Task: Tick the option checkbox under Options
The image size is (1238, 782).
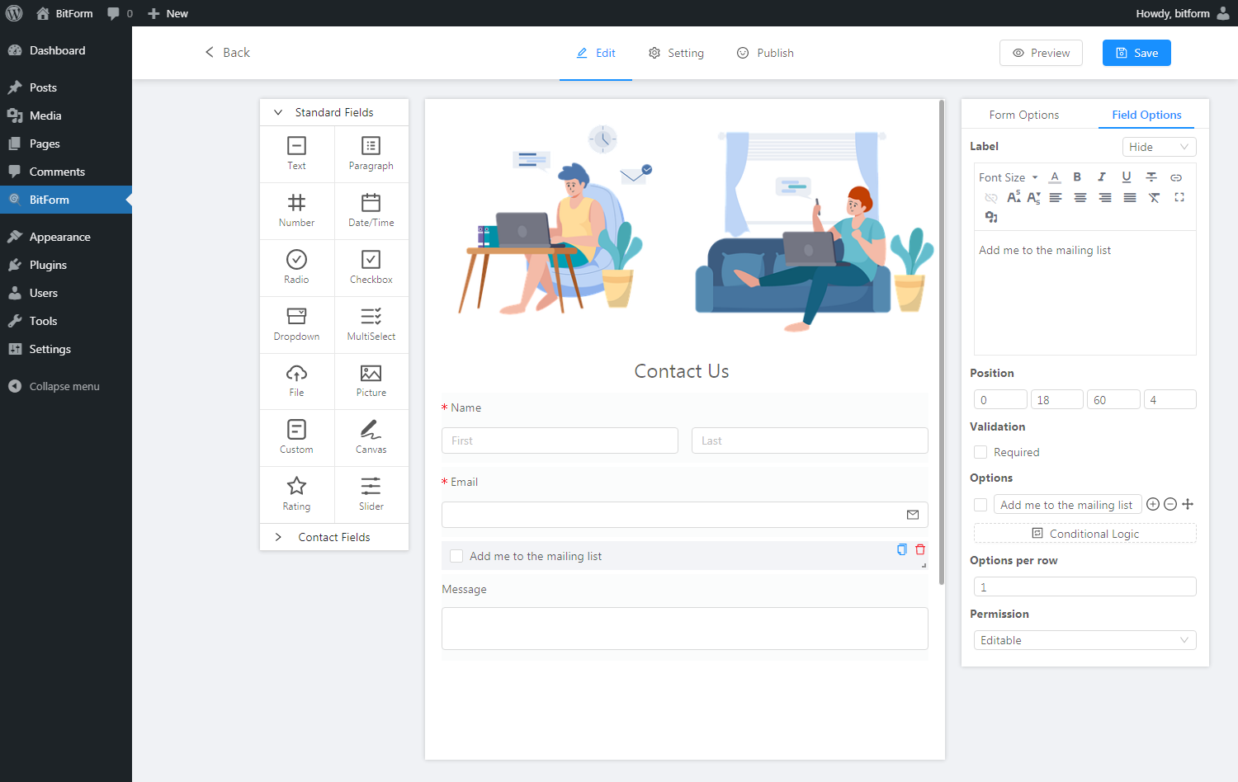Action: (x=980, y=505)
